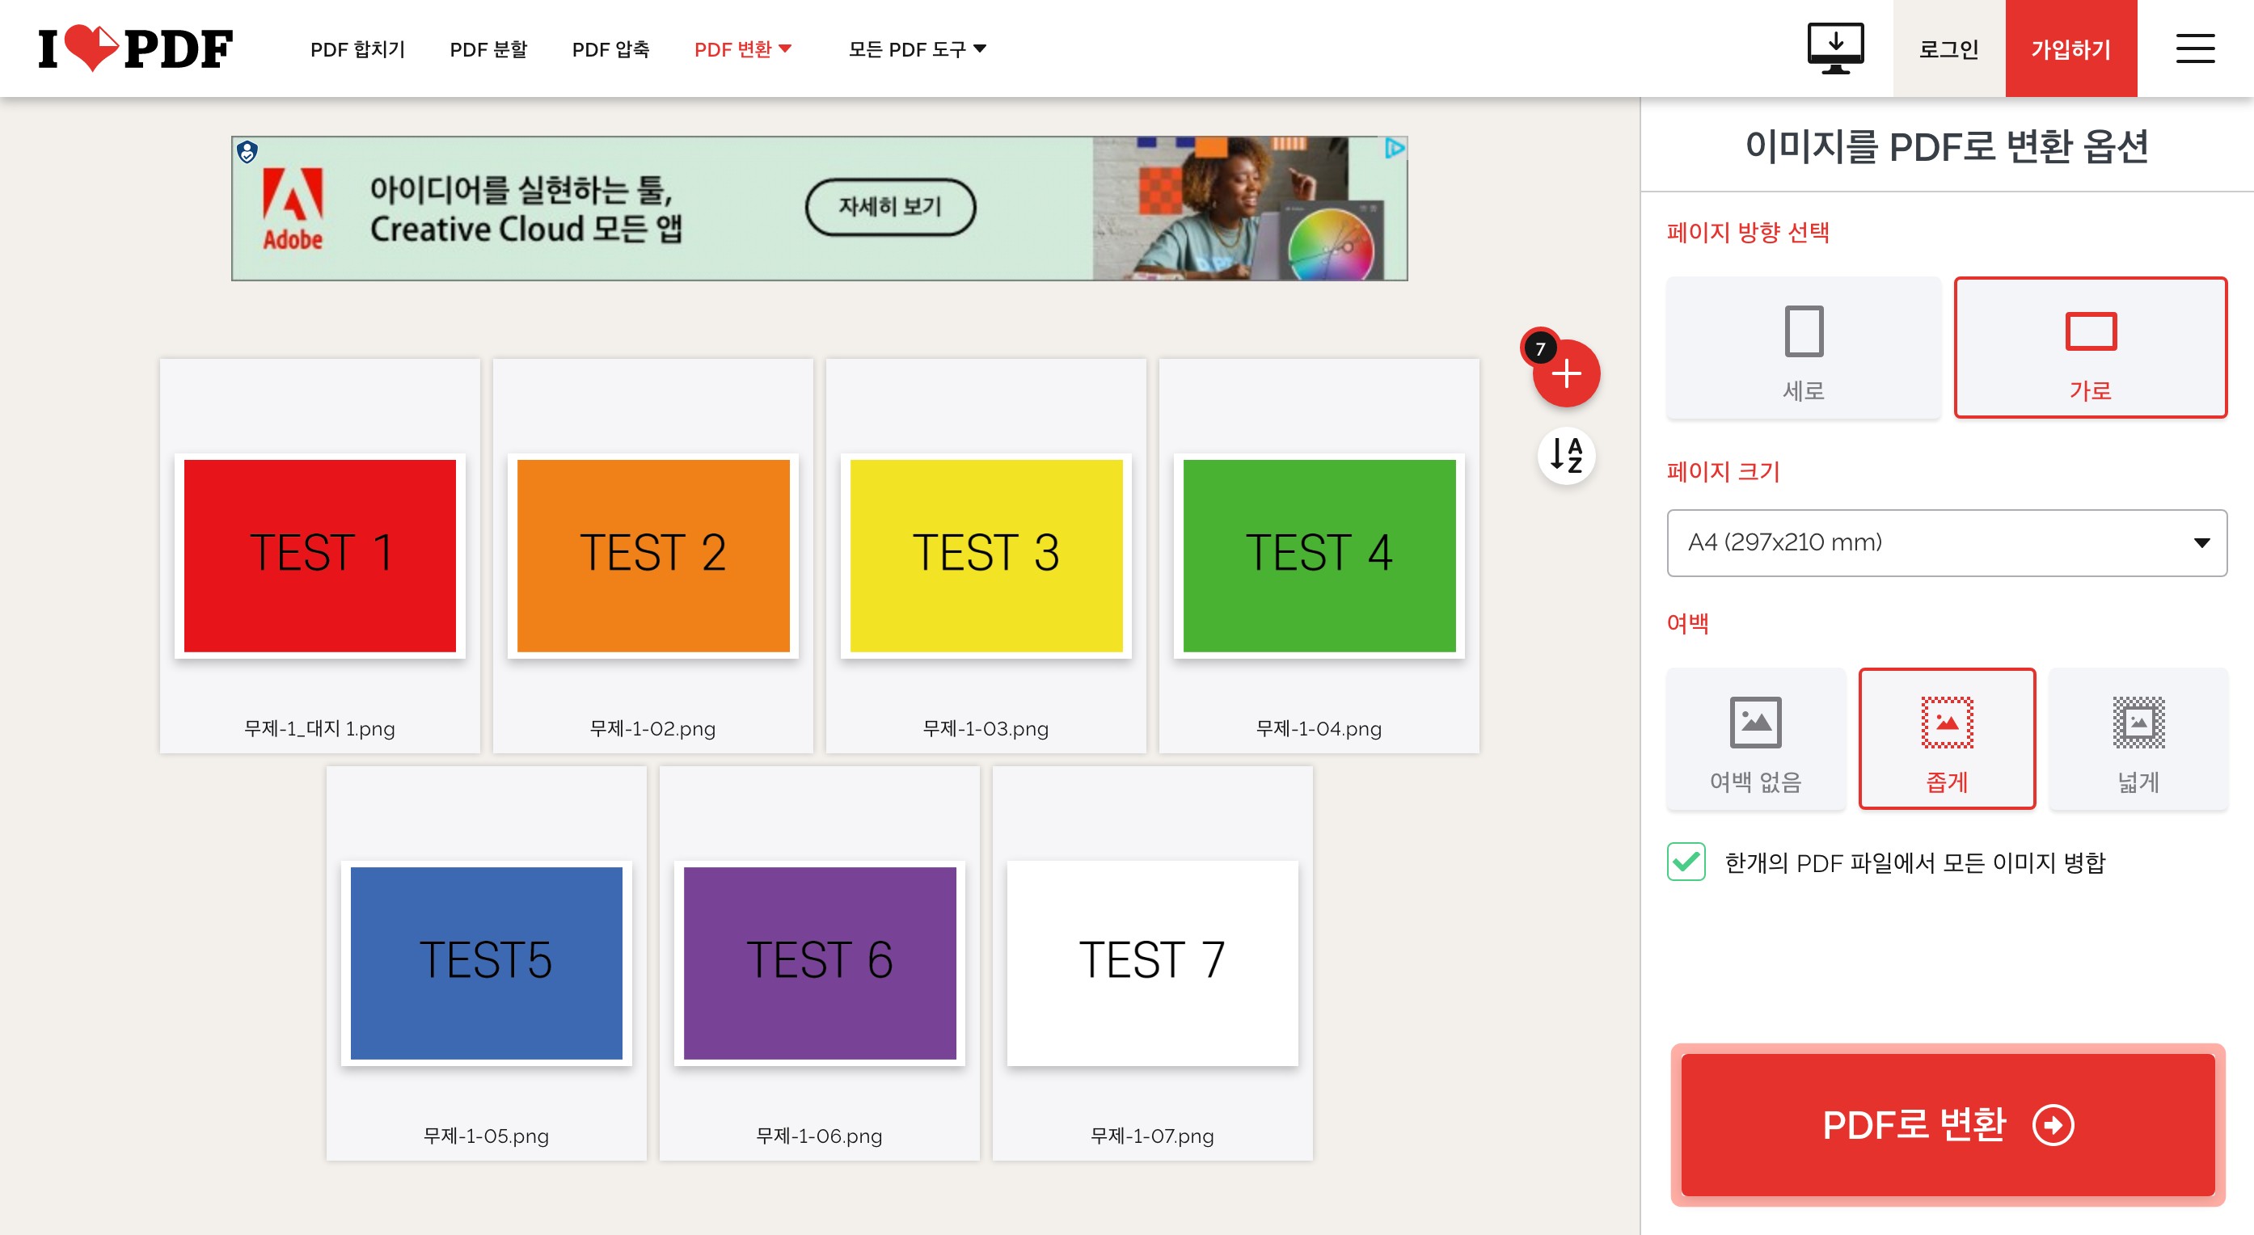Click the red plus add-images button
The image size is (2254, 1235).
(x=1566, y=374)
